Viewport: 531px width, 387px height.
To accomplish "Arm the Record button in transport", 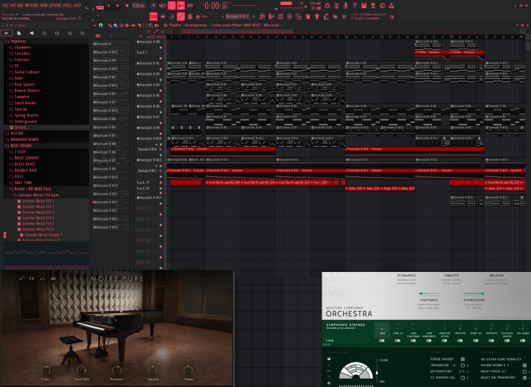I will (127, 5).
